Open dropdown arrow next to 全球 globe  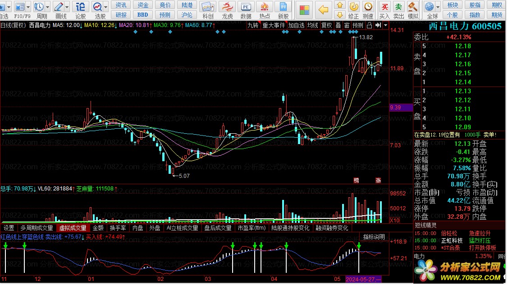click(438, 6)
